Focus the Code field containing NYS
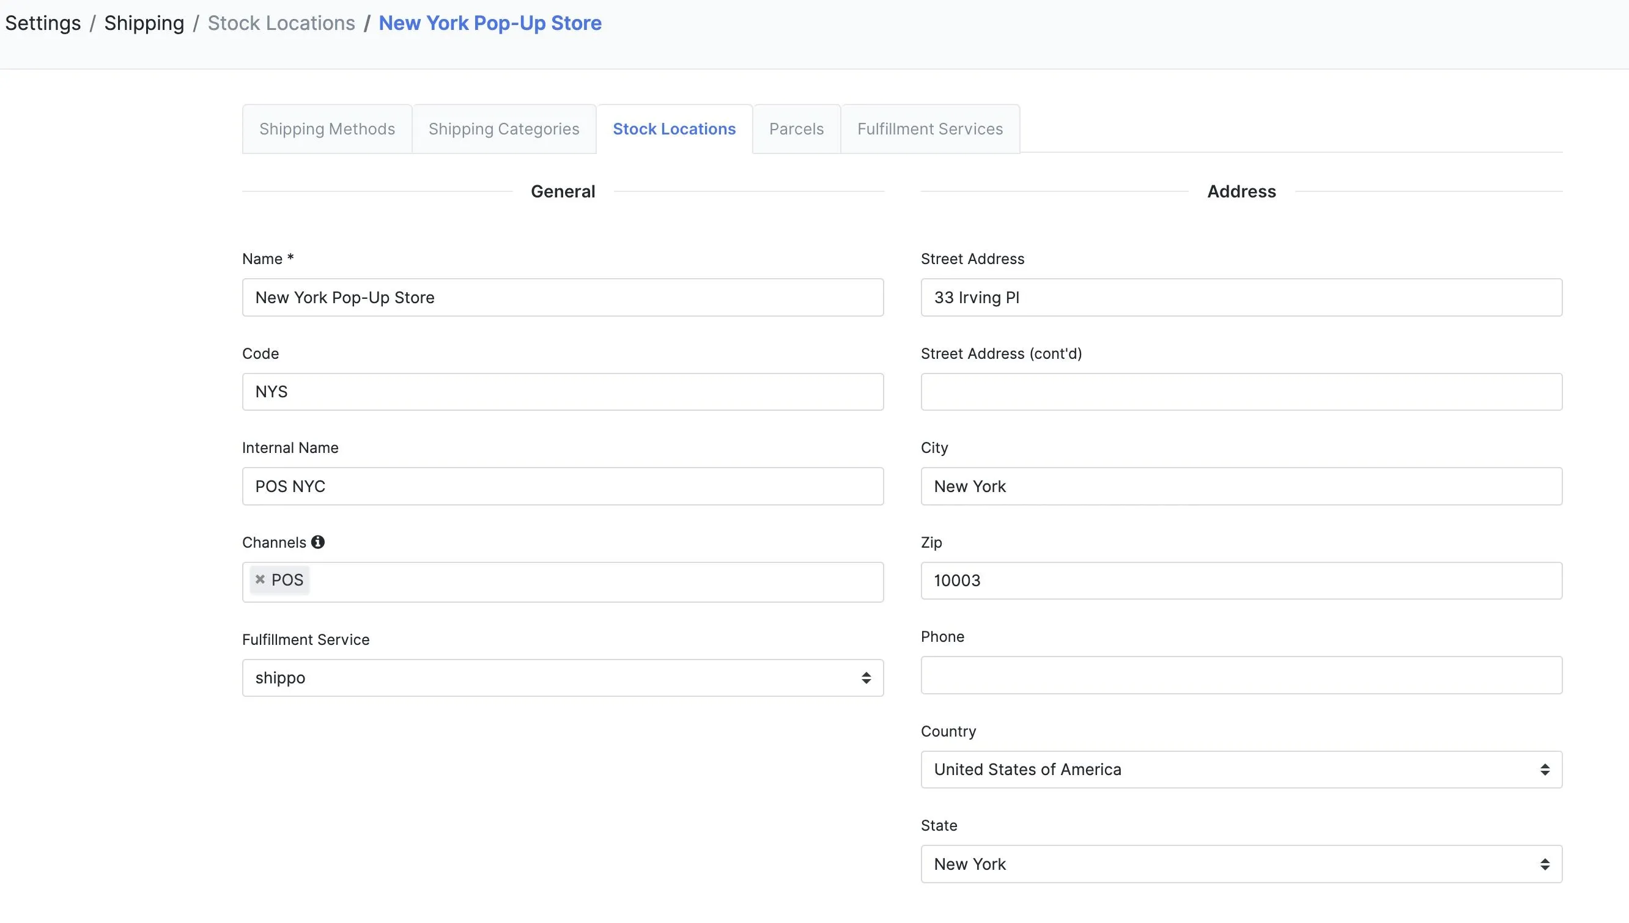 pos(563,392)
